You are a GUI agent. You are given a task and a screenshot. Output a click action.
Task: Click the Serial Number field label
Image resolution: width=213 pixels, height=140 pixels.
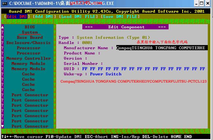(83, 64)
